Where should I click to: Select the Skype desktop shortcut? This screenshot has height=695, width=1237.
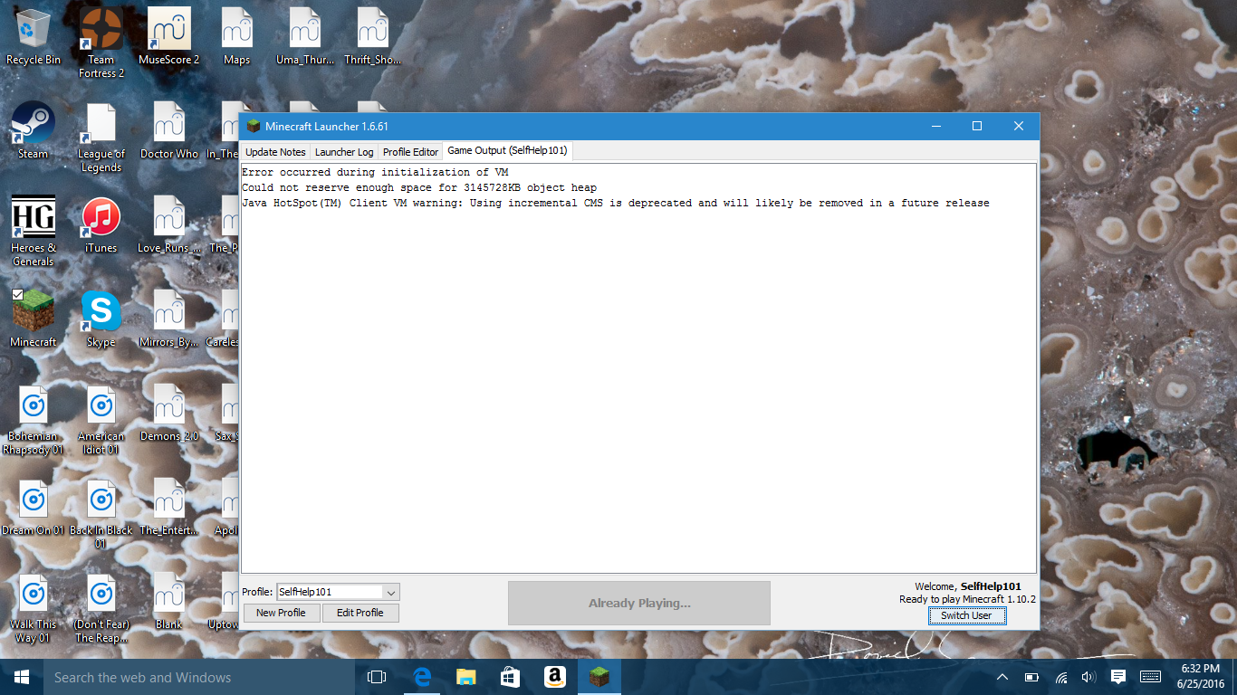coord(101,319)
